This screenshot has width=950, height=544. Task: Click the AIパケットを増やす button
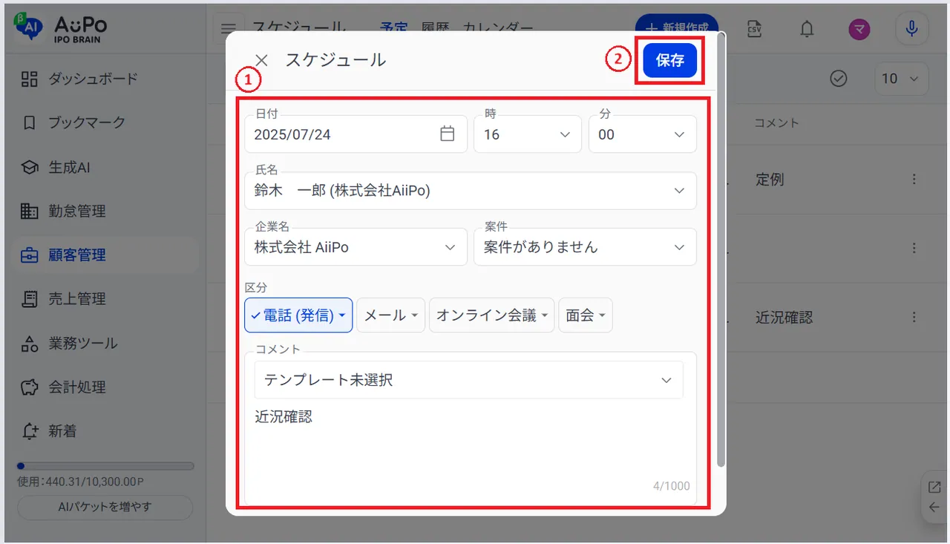click(x=105, y=508)
